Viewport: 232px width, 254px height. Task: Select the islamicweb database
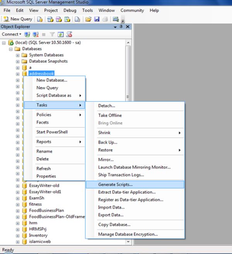(x=40, y=242)
